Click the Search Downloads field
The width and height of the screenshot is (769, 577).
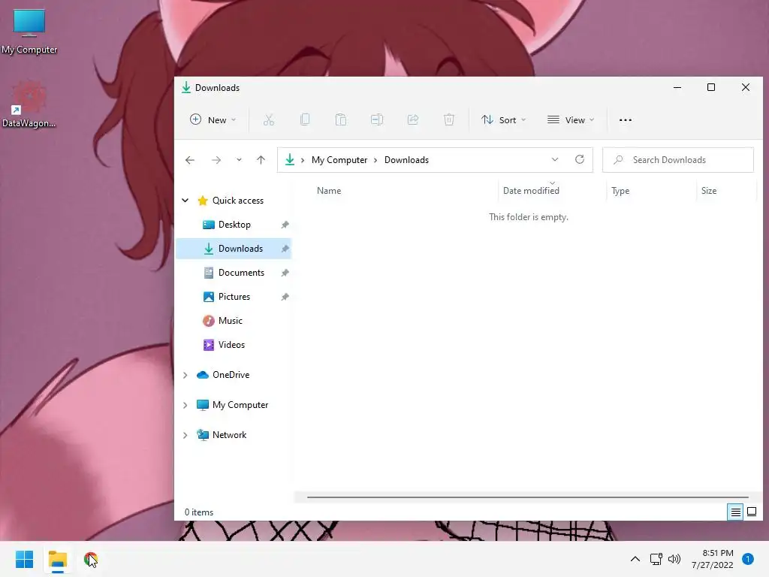pyautogui.click(x=678, y=160)
